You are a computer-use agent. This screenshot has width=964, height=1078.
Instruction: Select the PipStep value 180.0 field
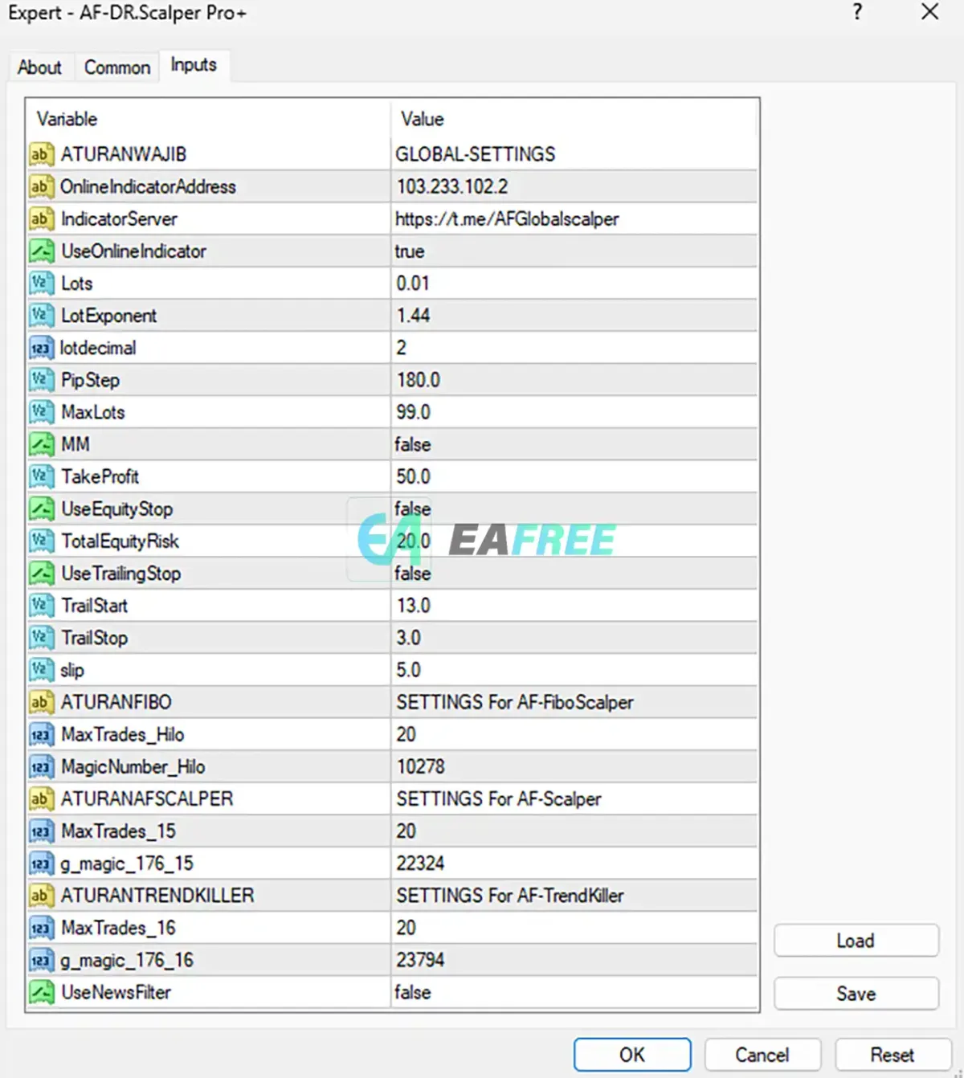tap(574, 380)
